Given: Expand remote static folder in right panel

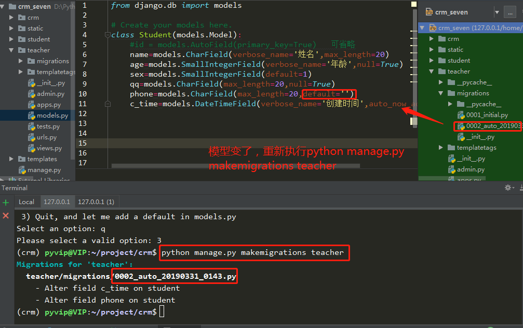Looking at the screenshot, I should (431, 50).
